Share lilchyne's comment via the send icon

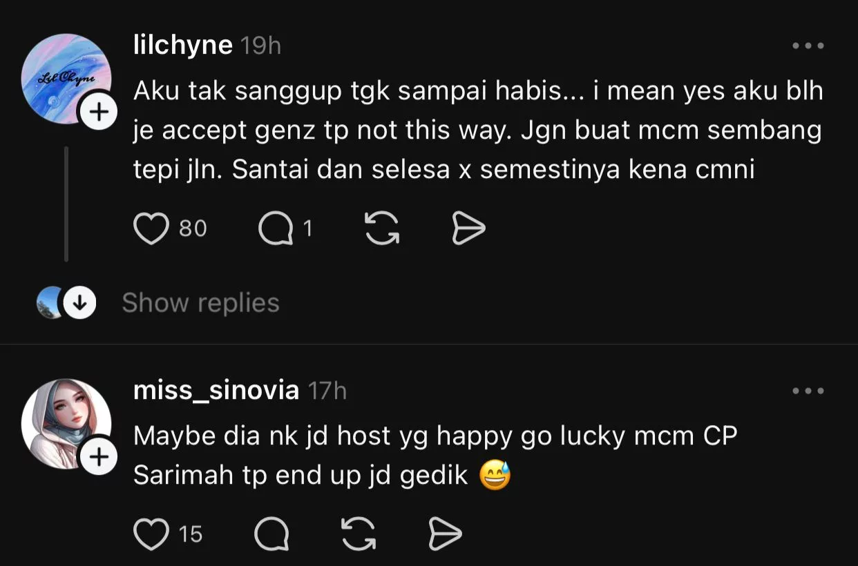point(468,229)
